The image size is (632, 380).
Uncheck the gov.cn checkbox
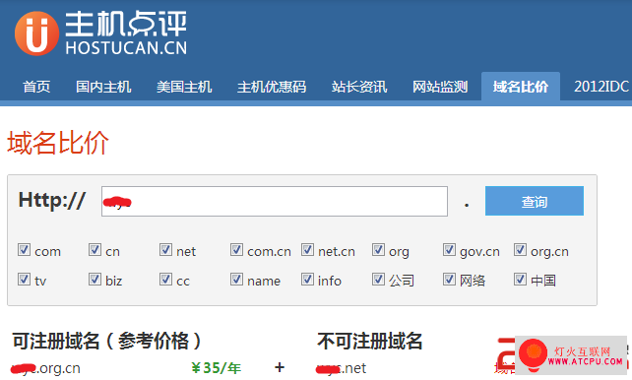coord(450,250)
